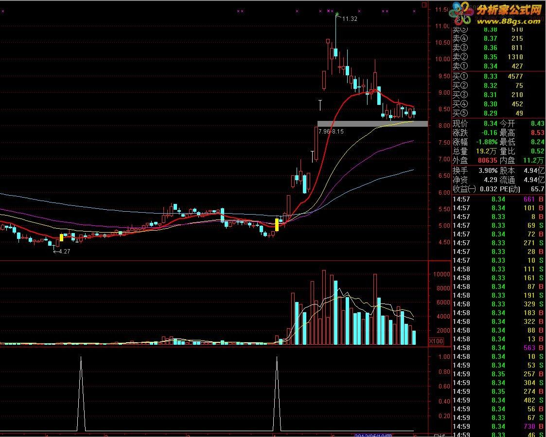Click the PE(动) 65.7 value
The height and width of the screenshot is (437, 546).
pos(538,189)
